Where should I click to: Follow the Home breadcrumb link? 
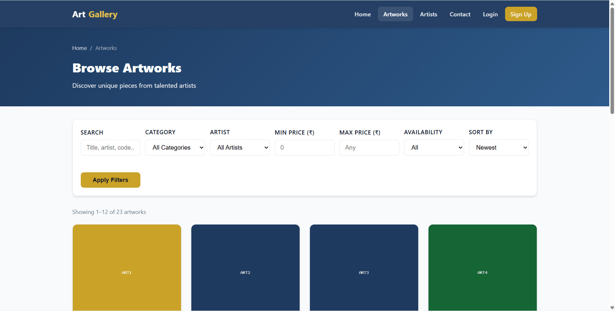(x=79, y=48)
